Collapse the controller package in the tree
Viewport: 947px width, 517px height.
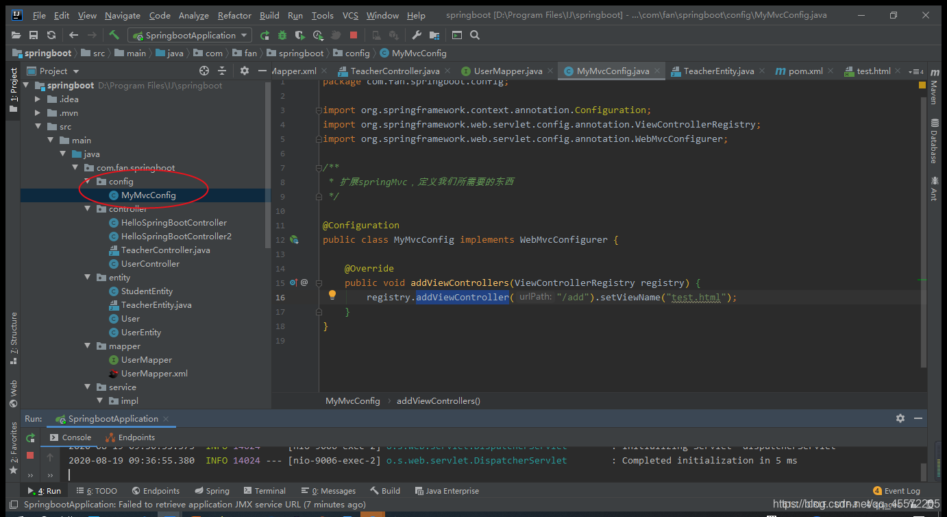[x=88, y=209]
